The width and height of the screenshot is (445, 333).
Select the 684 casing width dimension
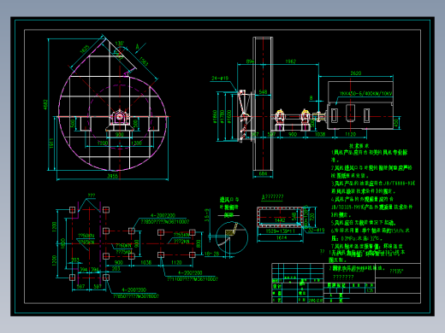pos(263,173)
